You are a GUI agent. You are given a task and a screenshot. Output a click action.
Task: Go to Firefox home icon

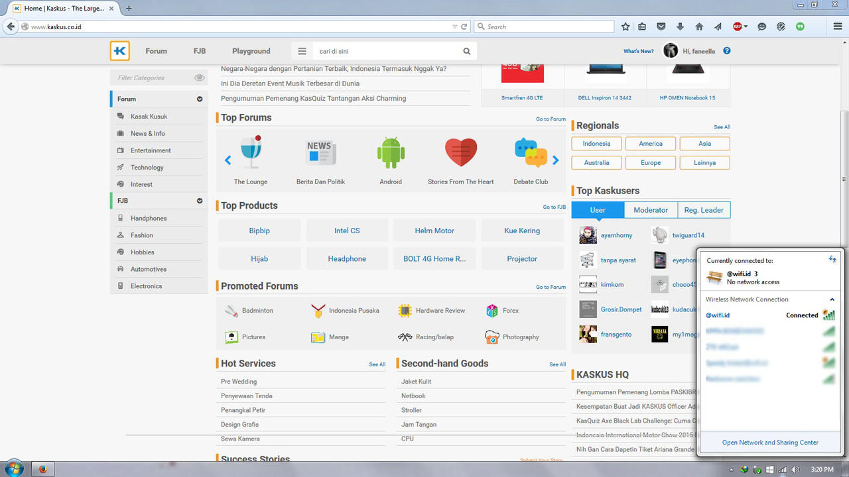click(x=699, y=26)
